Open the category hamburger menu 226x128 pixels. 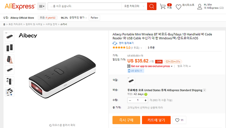coord(42,6)
